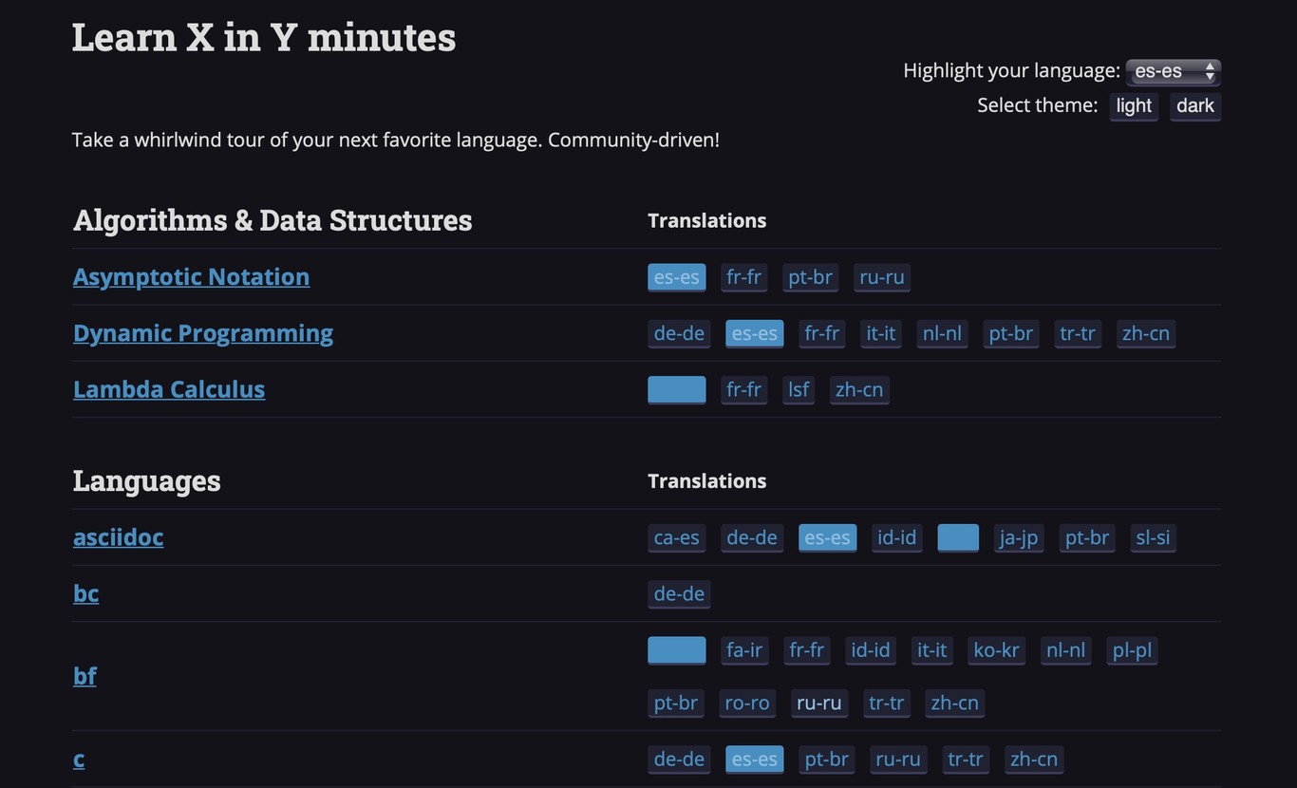Switch to the light theme

(1134, 105)
